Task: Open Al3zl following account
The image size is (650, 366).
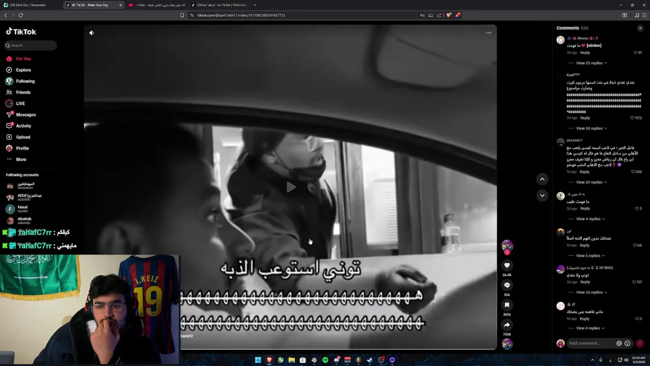Action: (24, 197)
